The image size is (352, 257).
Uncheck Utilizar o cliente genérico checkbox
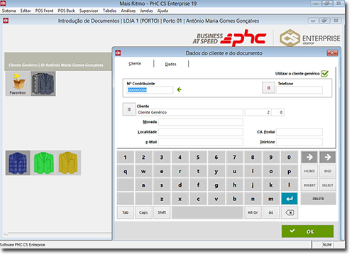click(324, 74)
